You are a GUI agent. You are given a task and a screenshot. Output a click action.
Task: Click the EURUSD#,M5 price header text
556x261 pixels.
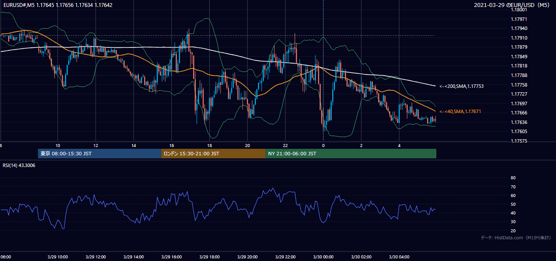tap(57, 5)
